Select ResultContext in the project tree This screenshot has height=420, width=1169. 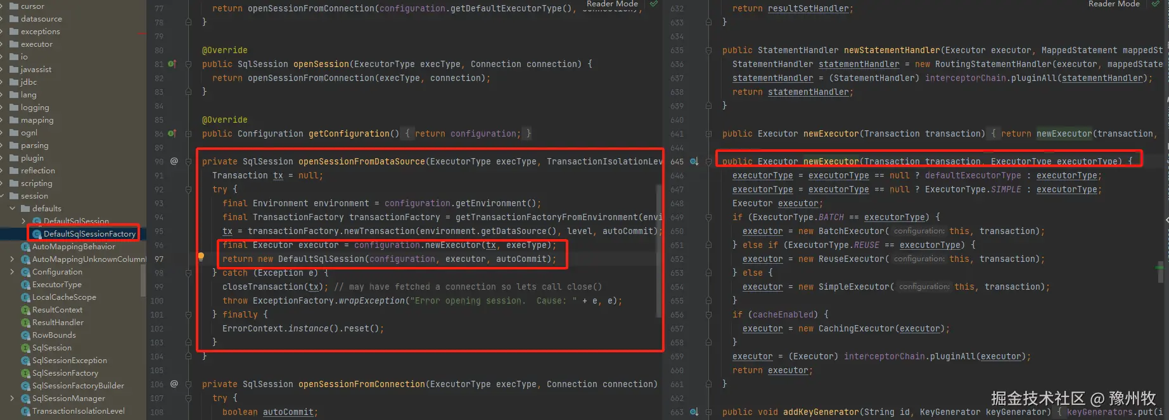tap(57, 310)
